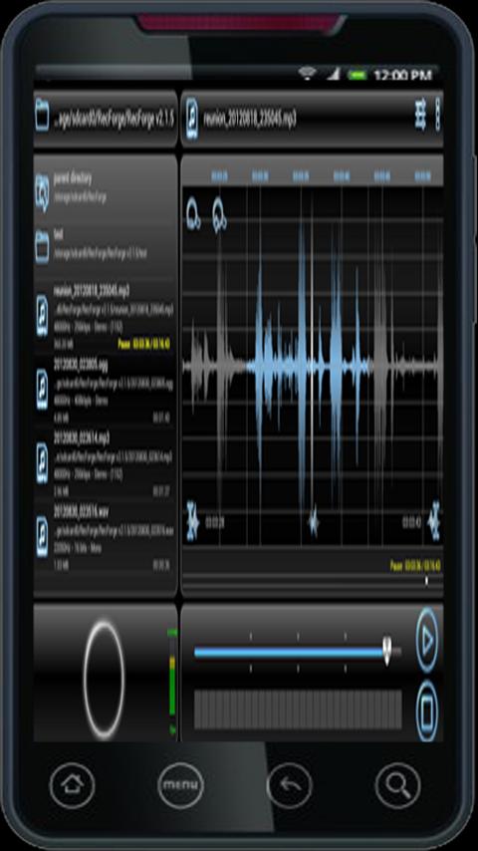Select the 20120830 .mp3 recording
Image resolution: width=478 pixels, height=851 pixels.
(106, 462)
